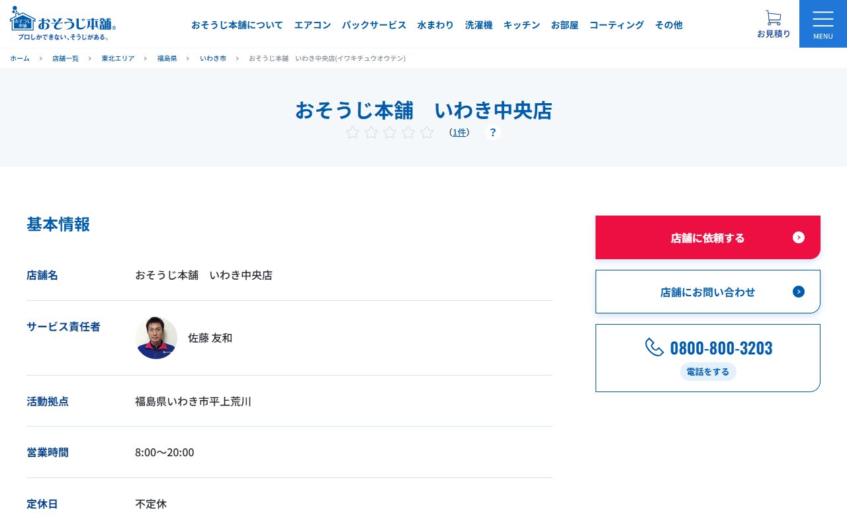The width and height of the screenshot is (847, 529).
Task: Open the 1件 reviews link
Action: click(459, 132)
